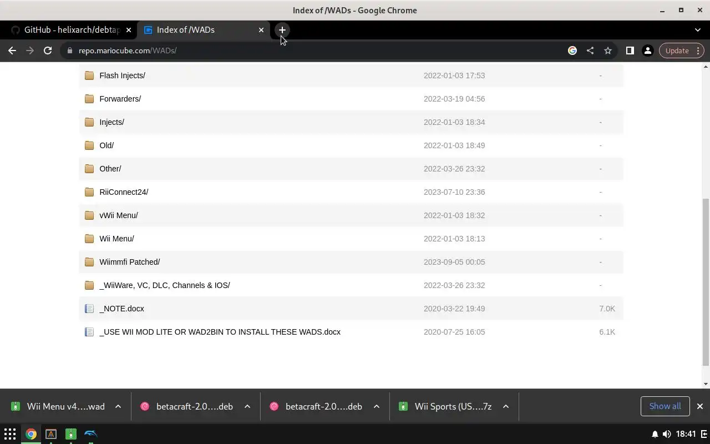Image resolution: width=710 pixels, height=444 pixels.
Task: Close the Index of /WADs tab
Action: (261, 30)
